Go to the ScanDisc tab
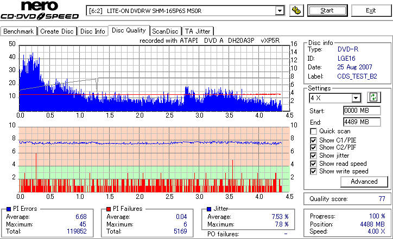The image size is (393, 239). click(x=165, y=31)
